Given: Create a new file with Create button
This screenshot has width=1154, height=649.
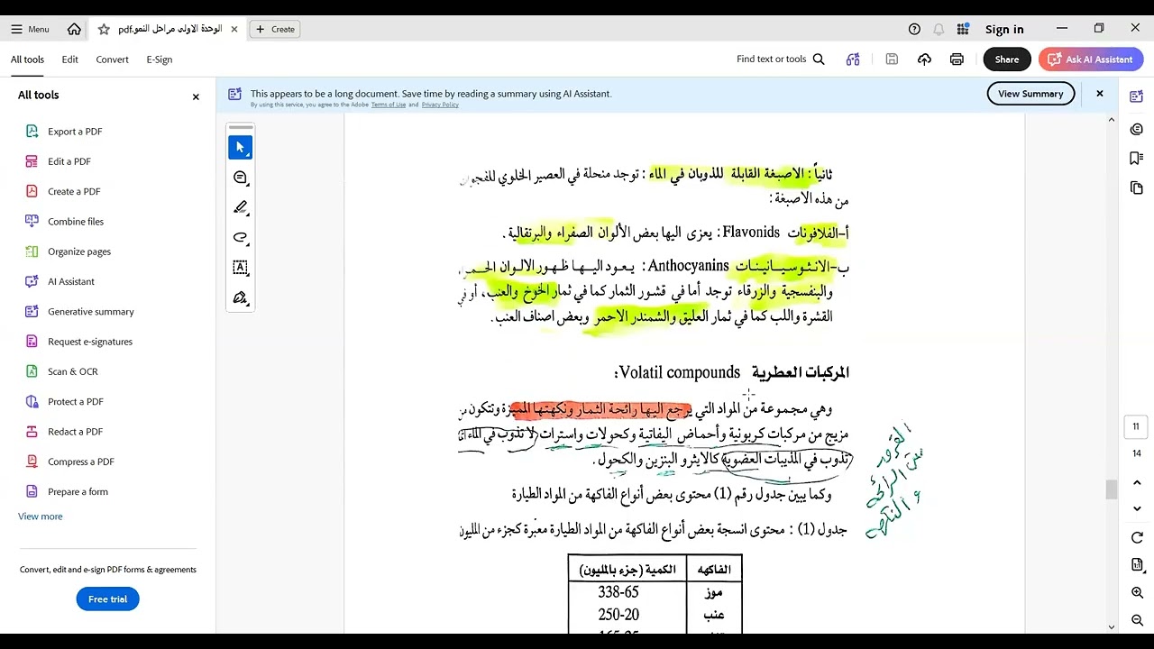Looking at the screenshot, I should [275, 29].
